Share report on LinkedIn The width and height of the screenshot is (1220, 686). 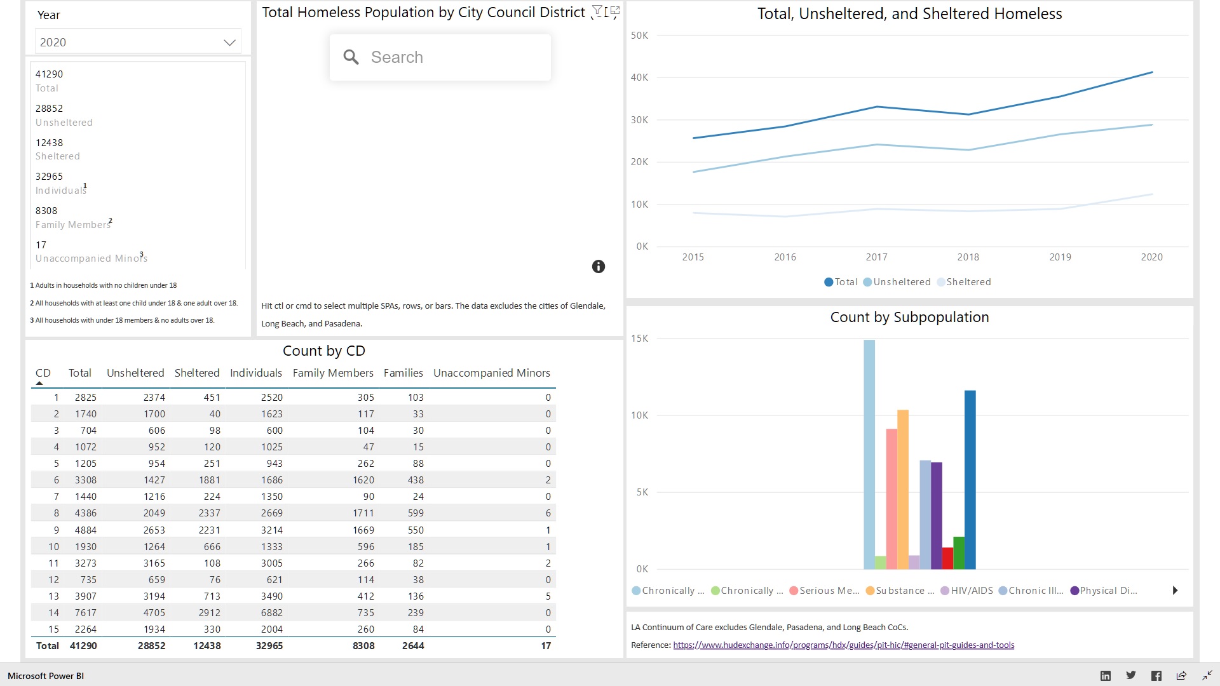[x=1106, y=676]
